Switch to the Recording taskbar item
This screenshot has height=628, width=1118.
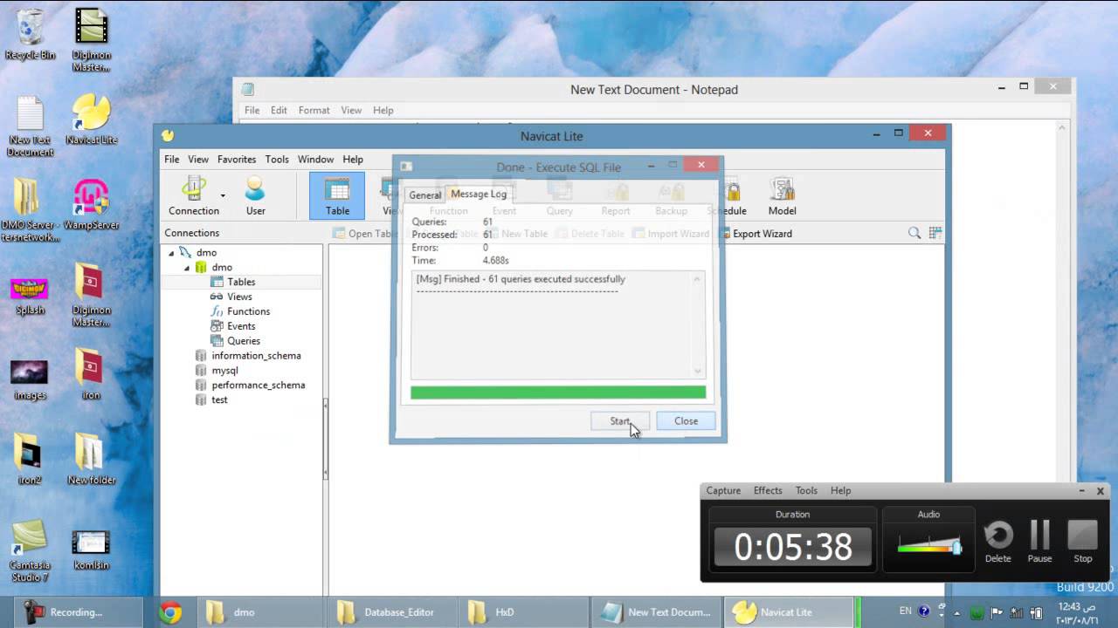point(79,612)
